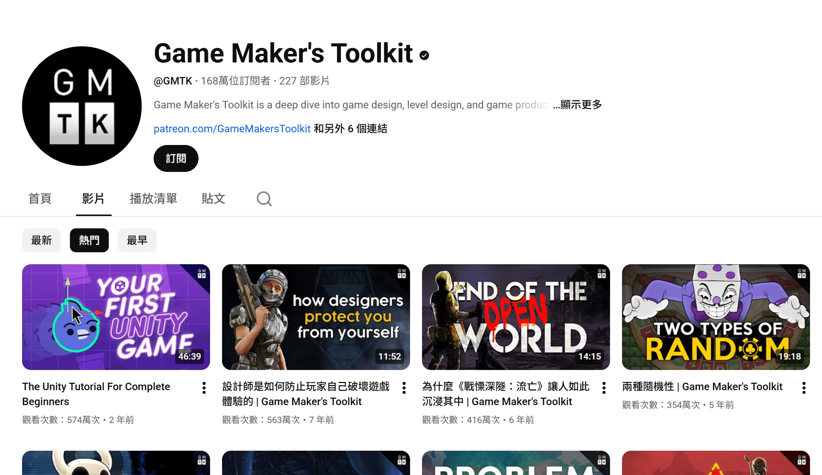822x475 pixels.
Task: Open three-dot menu for 戰慄深隧 video
Action: tap(604, 388)
